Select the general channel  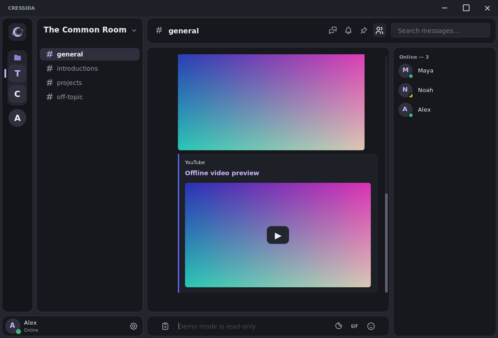click(x=90, y=54)
